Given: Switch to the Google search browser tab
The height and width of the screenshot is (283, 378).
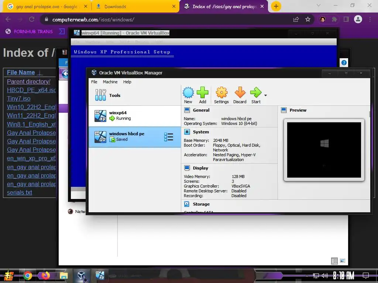Looking at the screenshot, I should coord(47,7).
